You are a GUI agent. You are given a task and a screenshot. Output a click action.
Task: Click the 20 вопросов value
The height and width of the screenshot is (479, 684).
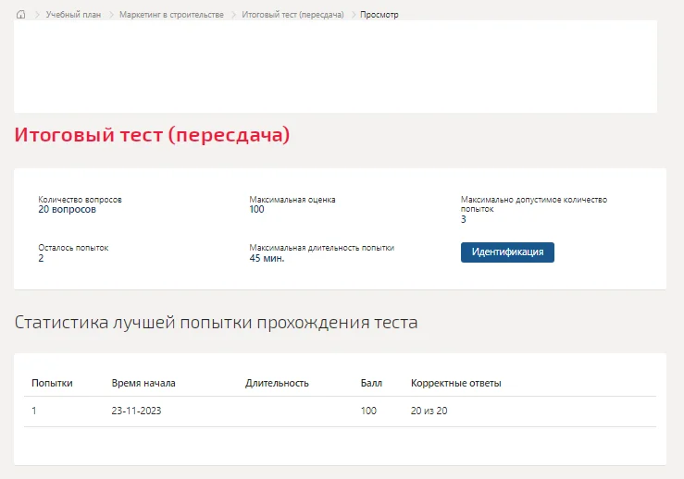(67, 210)
